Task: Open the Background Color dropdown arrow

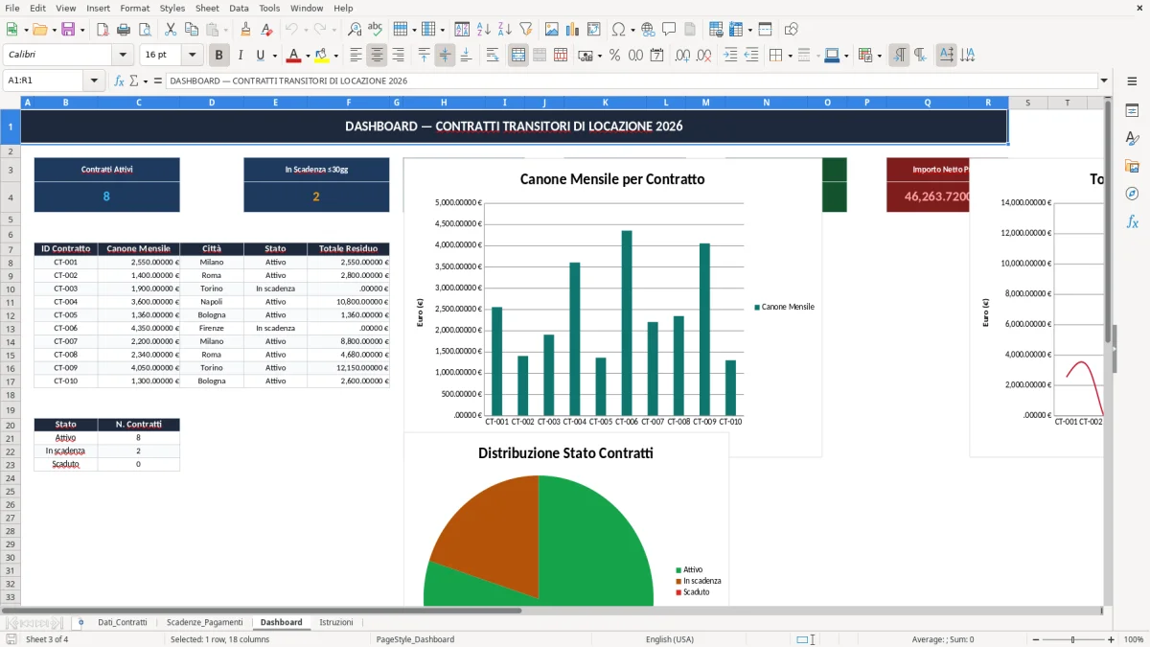Action: (335, 56)
